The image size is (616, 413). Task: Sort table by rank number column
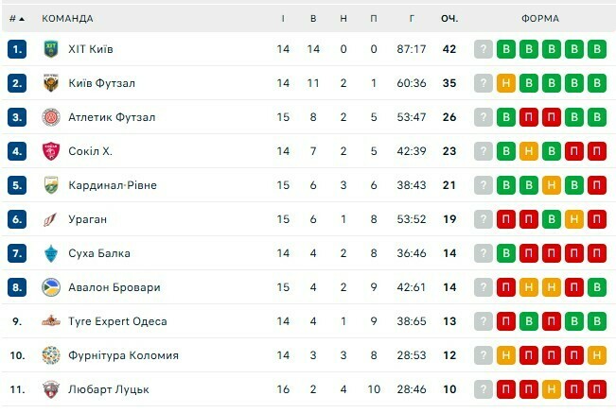17,18
